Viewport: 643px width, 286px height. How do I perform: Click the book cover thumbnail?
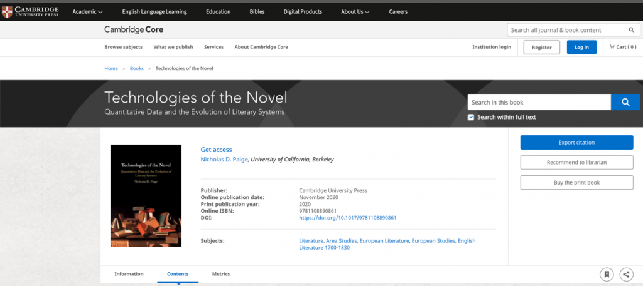146,196
